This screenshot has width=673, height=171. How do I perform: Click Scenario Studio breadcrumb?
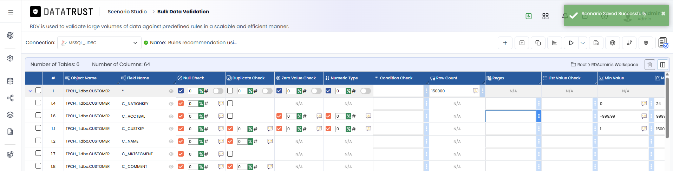click(127, 12)
